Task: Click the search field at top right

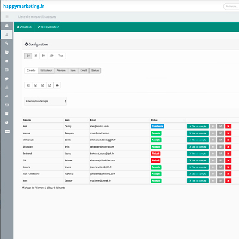Action: point(231,7)
